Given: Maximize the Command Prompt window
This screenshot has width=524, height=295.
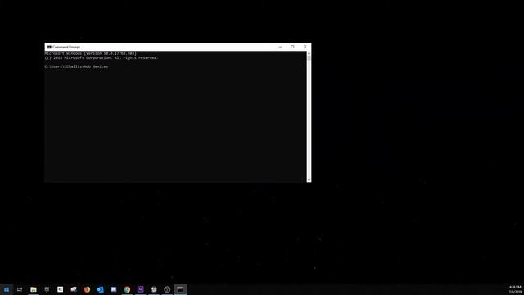Looking at the screenshot, I should [292, 47].
